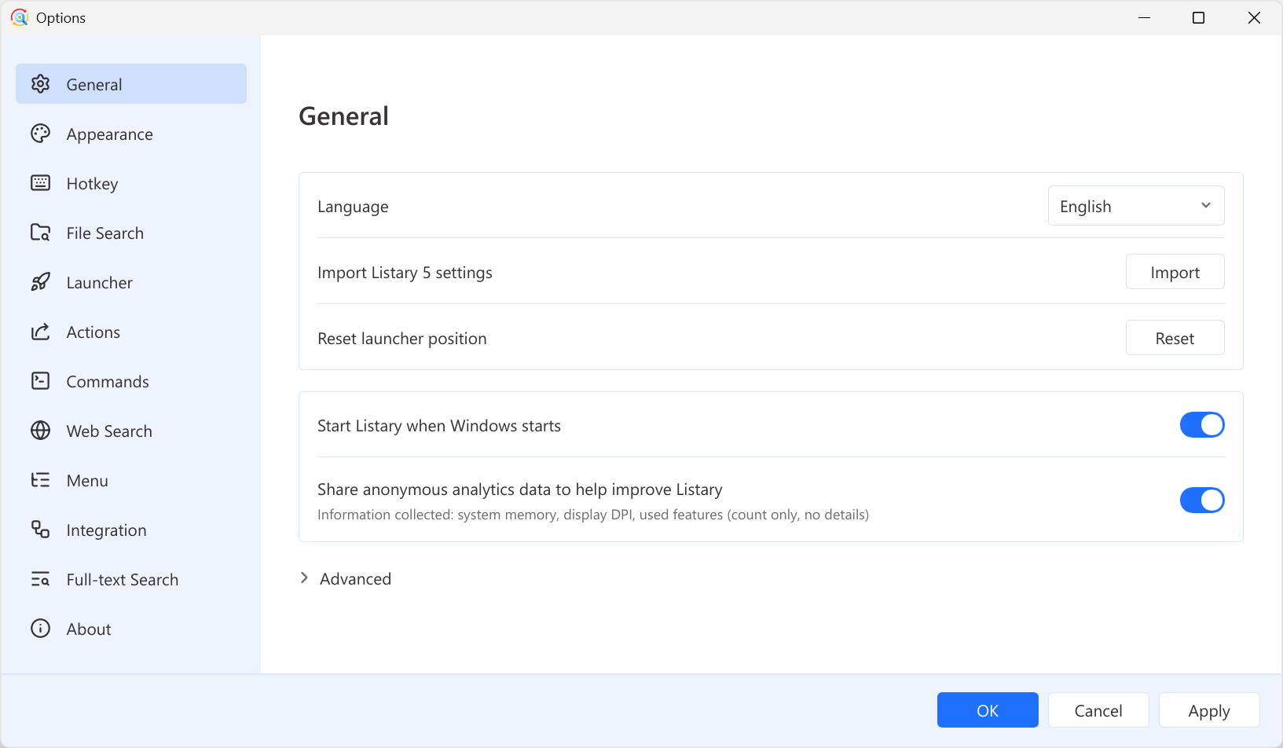1283x748 pixels.
Task: Click the Hotkey keyboard icon
Action: pyautogui.click(x=40, y=183)
